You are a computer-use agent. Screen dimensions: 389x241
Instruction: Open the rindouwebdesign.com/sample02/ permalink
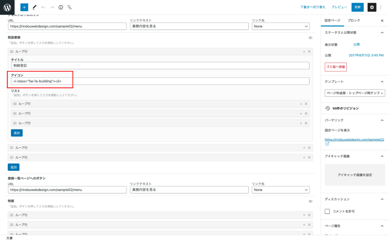click(x=354, y=140)
